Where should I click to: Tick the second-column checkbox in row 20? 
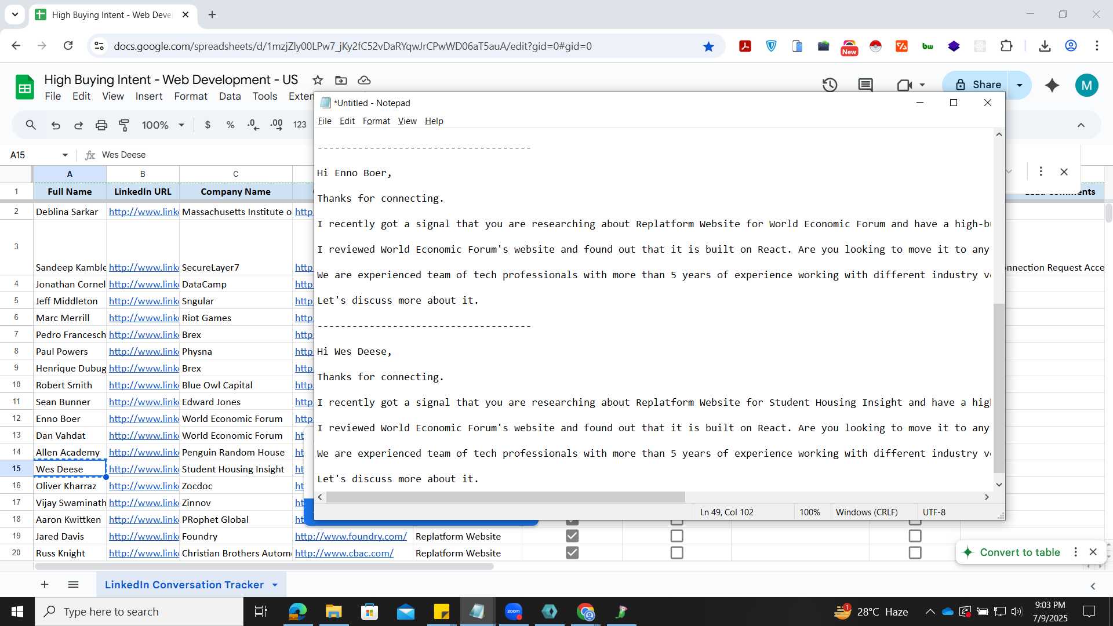point(676,553)
